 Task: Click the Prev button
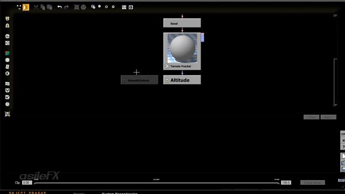pos(312,117)
